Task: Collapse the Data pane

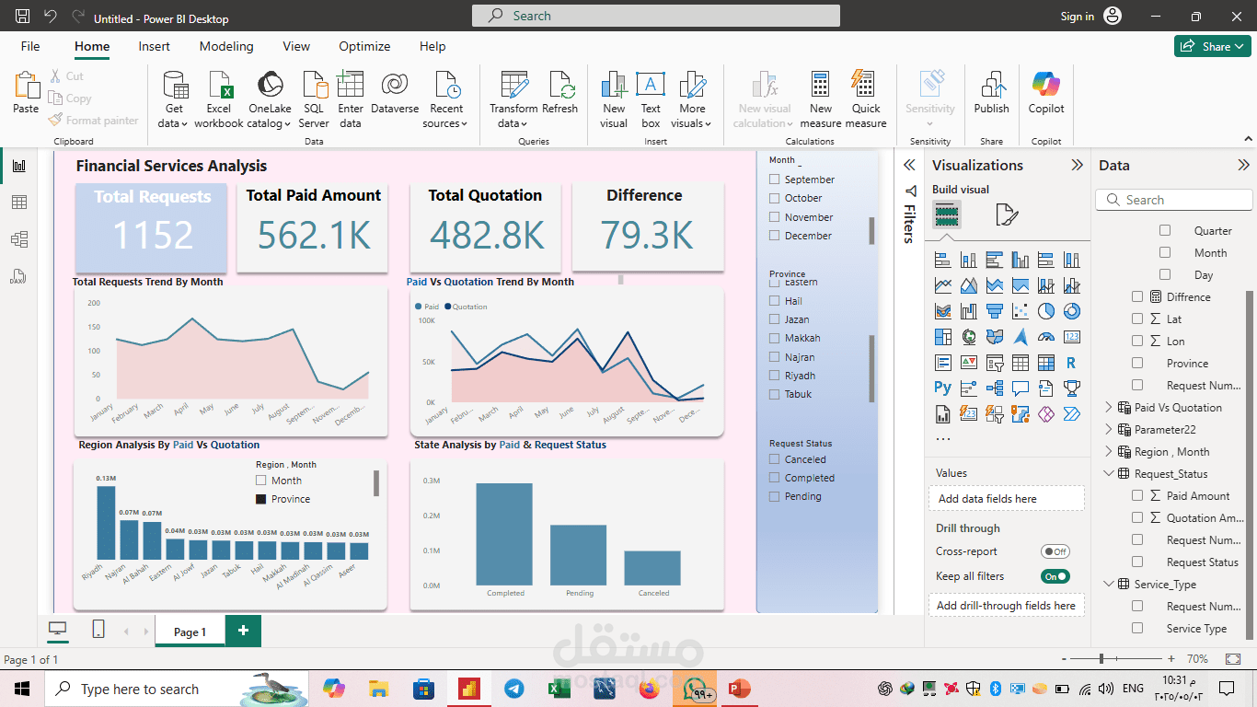Action: 1243,166
